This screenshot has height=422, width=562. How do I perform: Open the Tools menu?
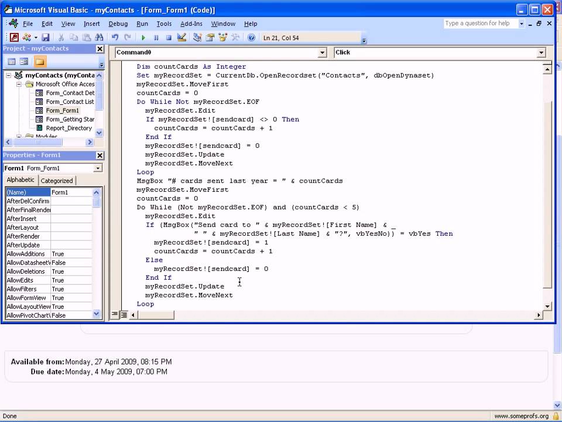tap(164, 23)
